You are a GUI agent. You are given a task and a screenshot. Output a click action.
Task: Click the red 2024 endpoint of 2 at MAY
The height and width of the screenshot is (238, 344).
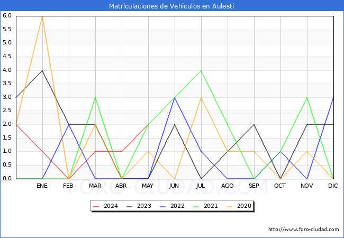click(148, 124)
